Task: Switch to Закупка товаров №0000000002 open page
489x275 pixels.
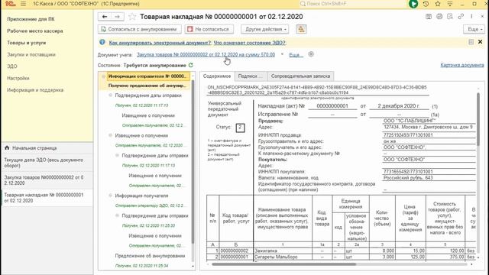Action: pos(47,180)
